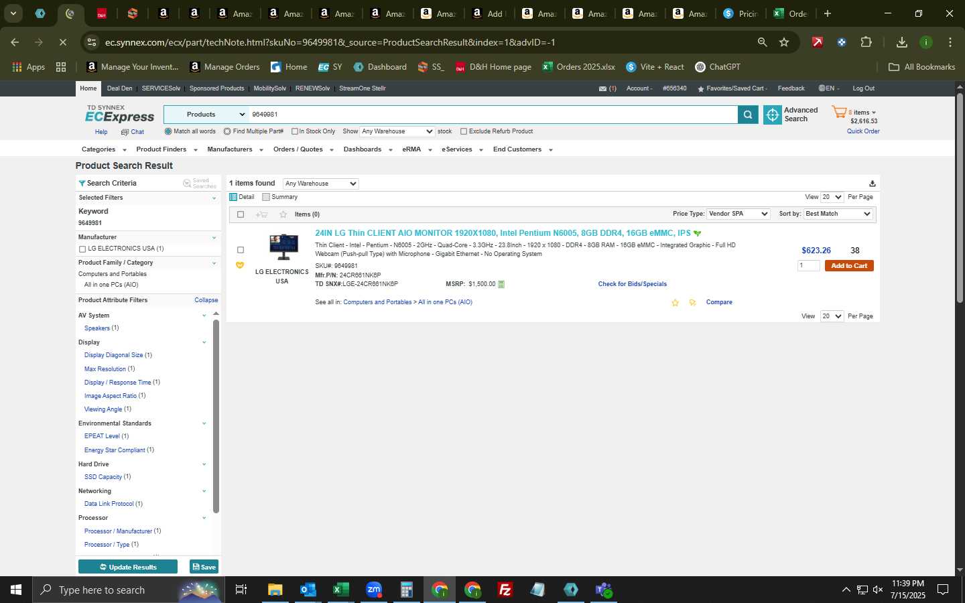
Task: Collapse the AV System filter group
Action: click(x=204, y=316)
